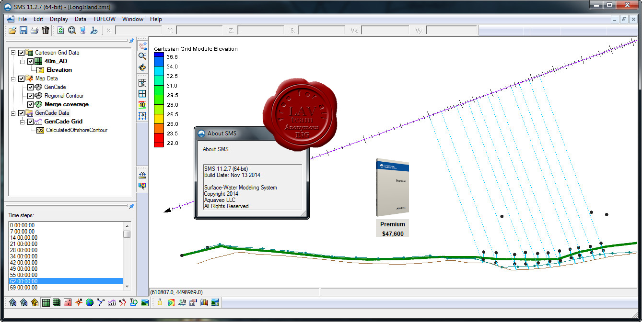Uncheck the Regional Contour checkbox
Screen dimensions: 642x322
[x=30, y=96]
